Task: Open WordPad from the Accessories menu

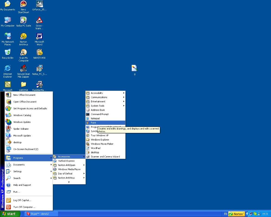Action: coord(105,148)
